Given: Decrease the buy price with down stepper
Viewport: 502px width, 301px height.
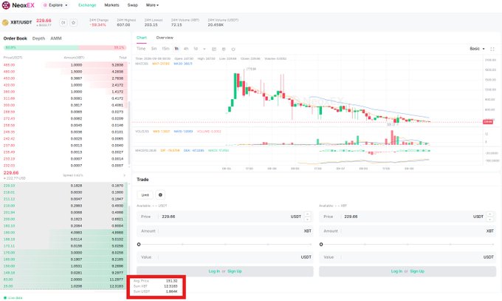Looking at the screenshot, I should [x=307, y=219].
